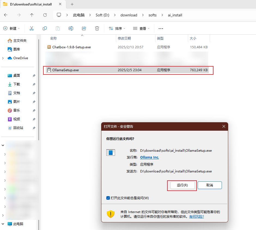Open the 排序 sort dropdown

(117, 28)
